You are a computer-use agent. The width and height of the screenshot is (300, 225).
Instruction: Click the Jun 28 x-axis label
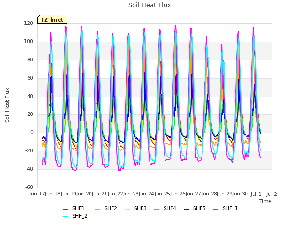tap(210, 194)
